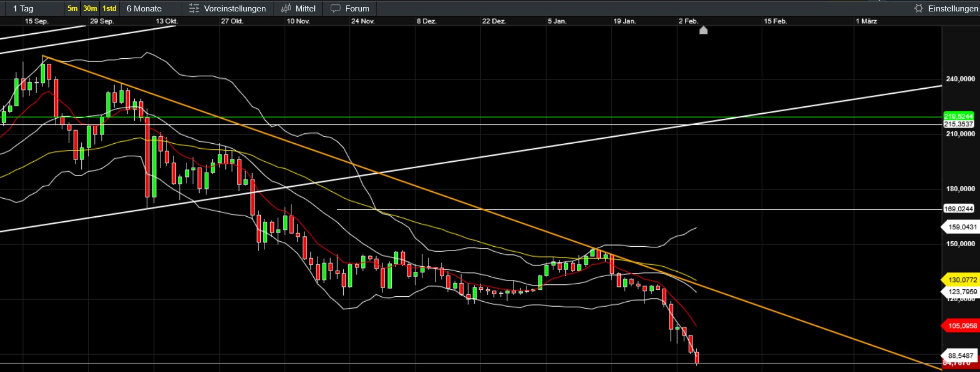Image resolution: width=980 pixels, height=372 pixels.
Task: Select the green 219,5244 price label
Action: [x=959, y=116]
